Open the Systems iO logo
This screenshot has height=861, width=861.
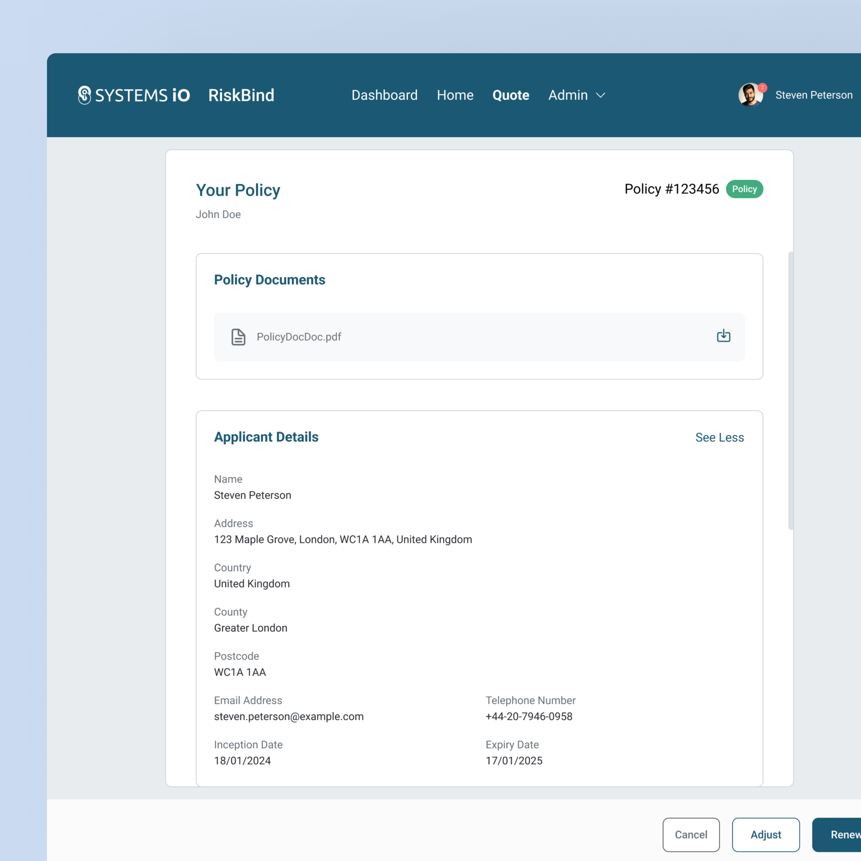tap(134, 95)
